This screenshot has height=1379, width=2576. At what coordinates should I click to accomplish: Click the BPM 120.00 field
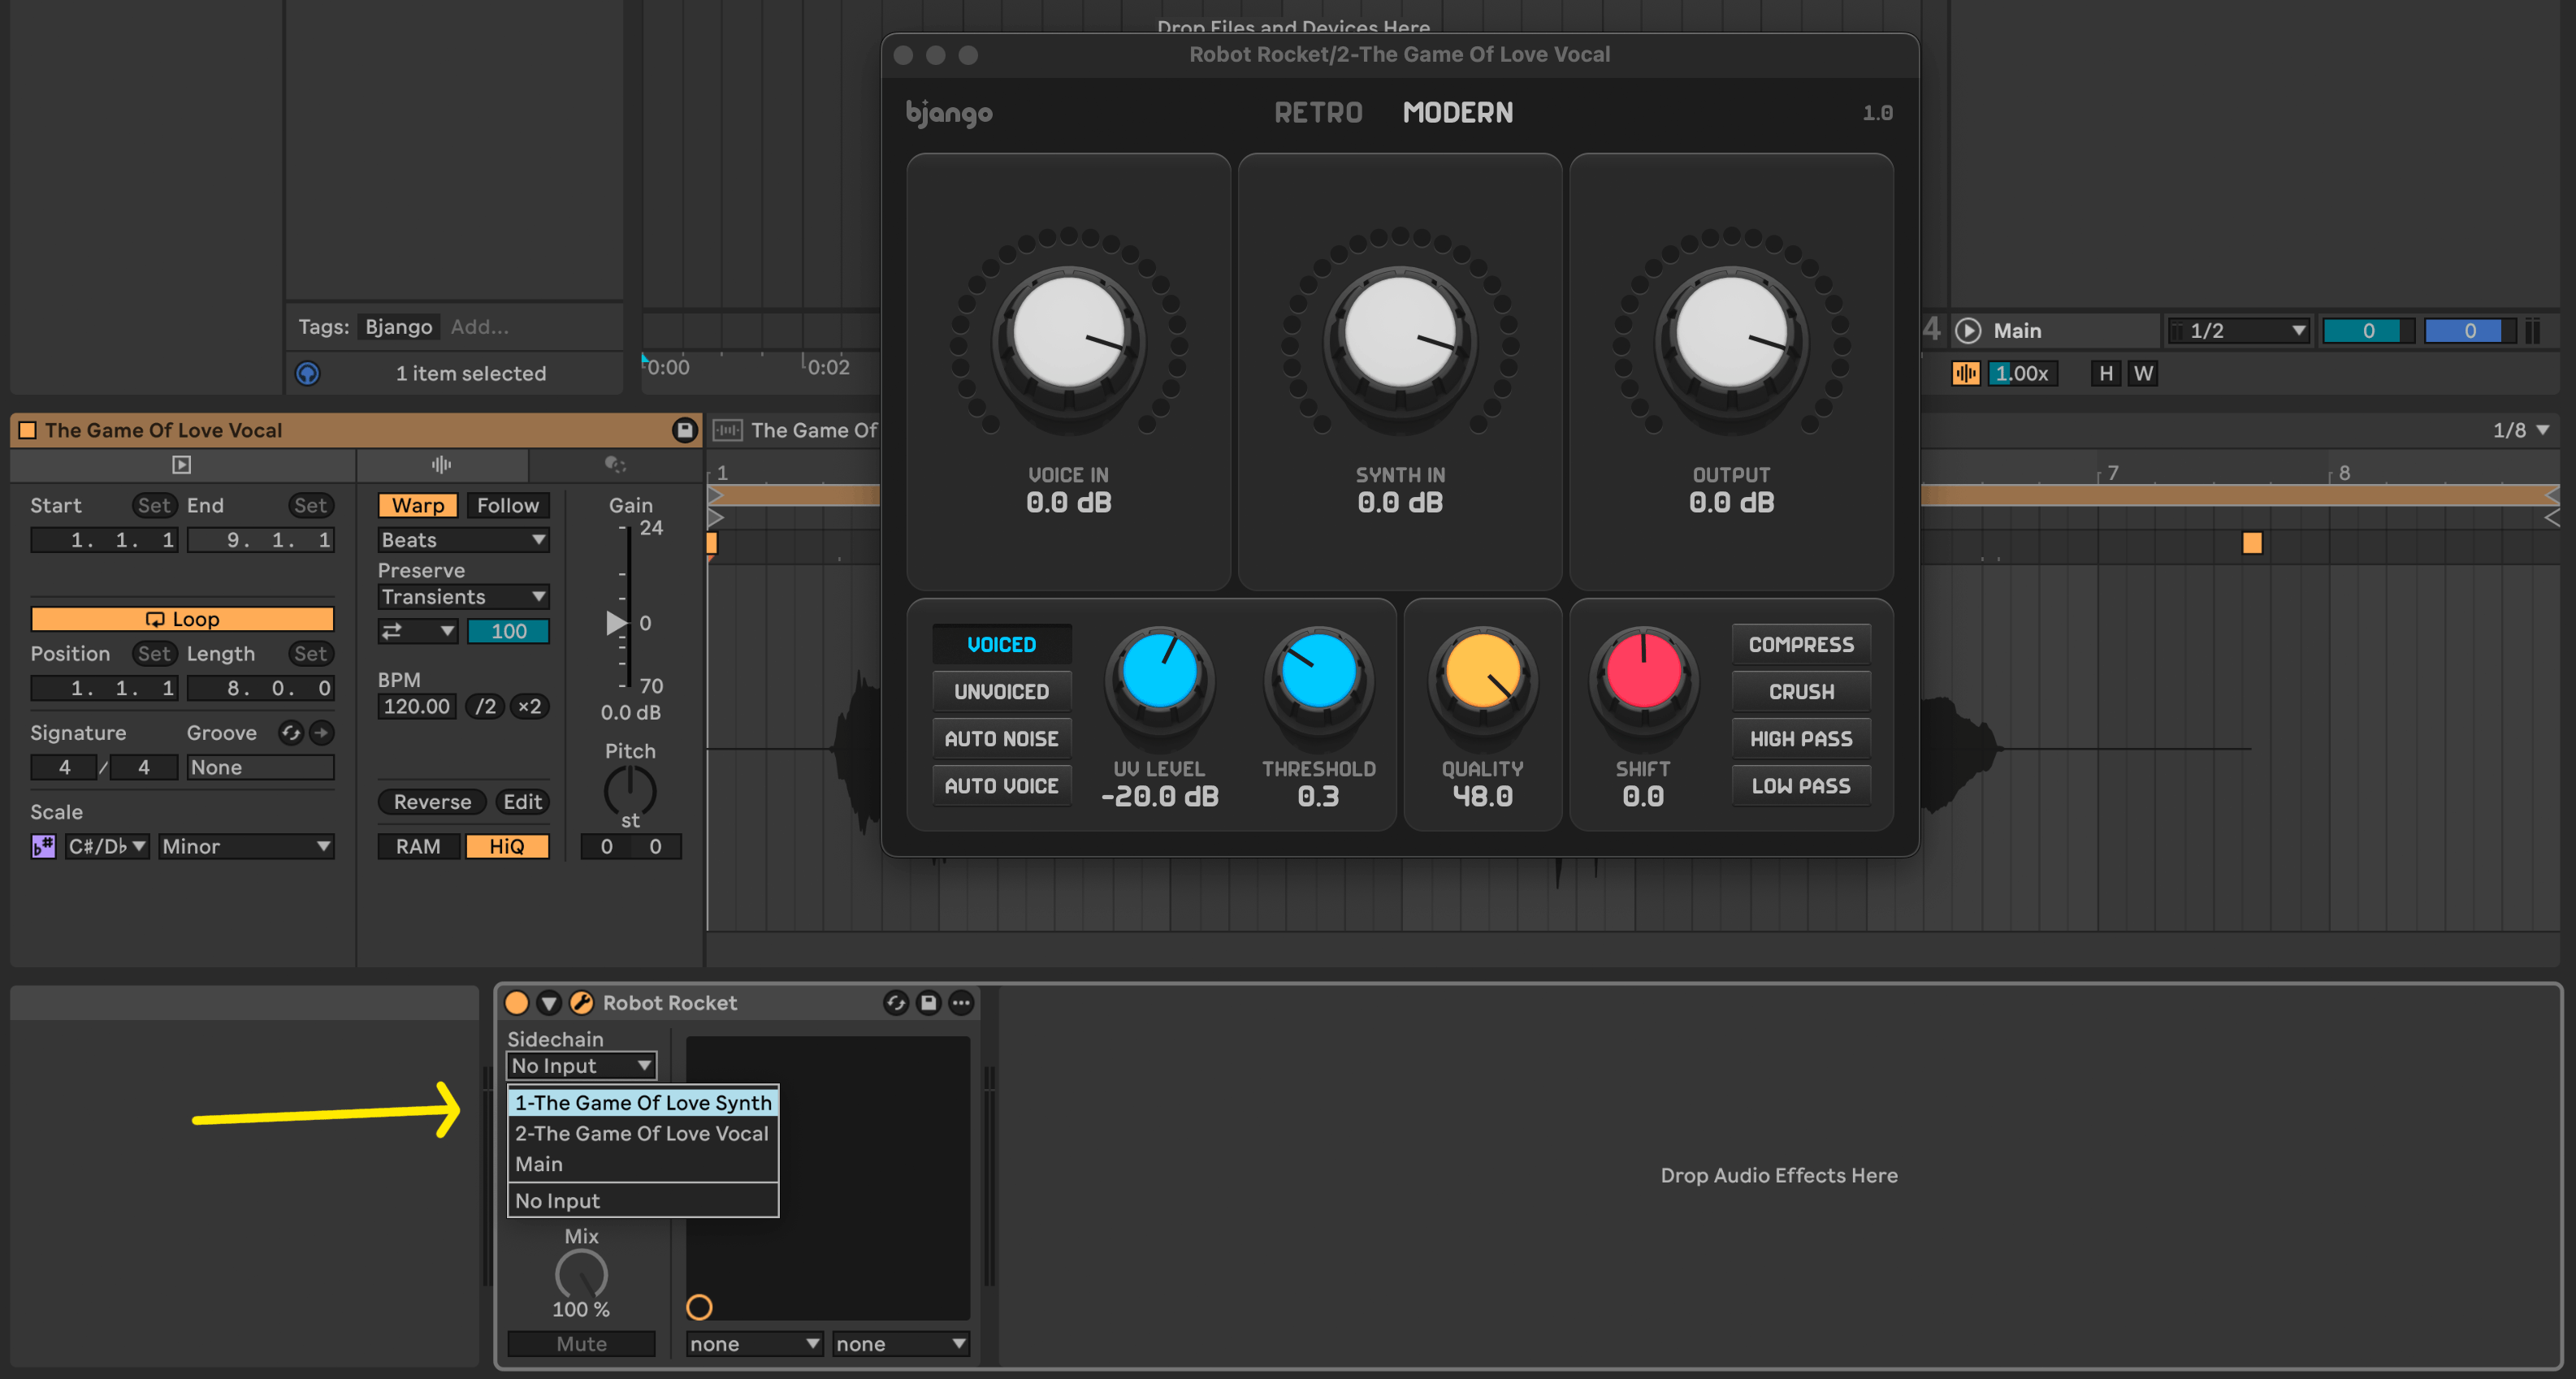pyautogui.click(x=417, y=707)
